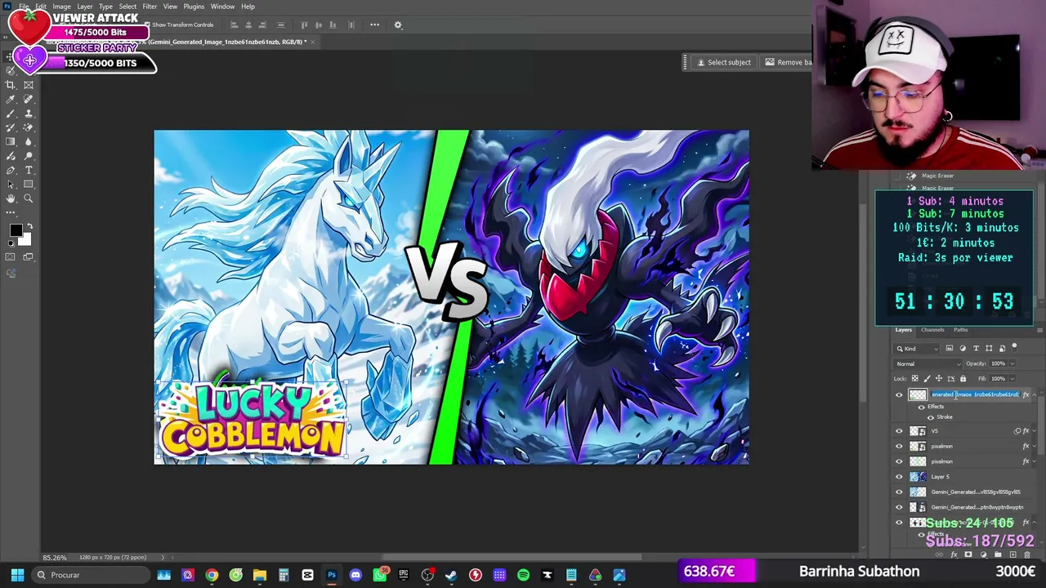1046x588 pixels.
Task: Open the Filter menu
Action: pyautogui.click(x=150, y=7)
